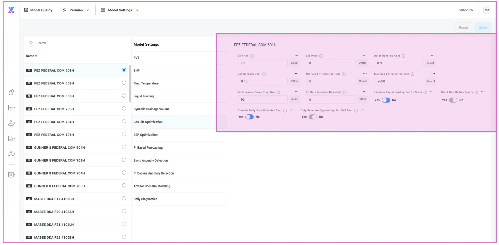Image resolution: width=499 pixels, height=245 pixels.
Task: Show Gas Price info icon
Action: coord(321,56)
